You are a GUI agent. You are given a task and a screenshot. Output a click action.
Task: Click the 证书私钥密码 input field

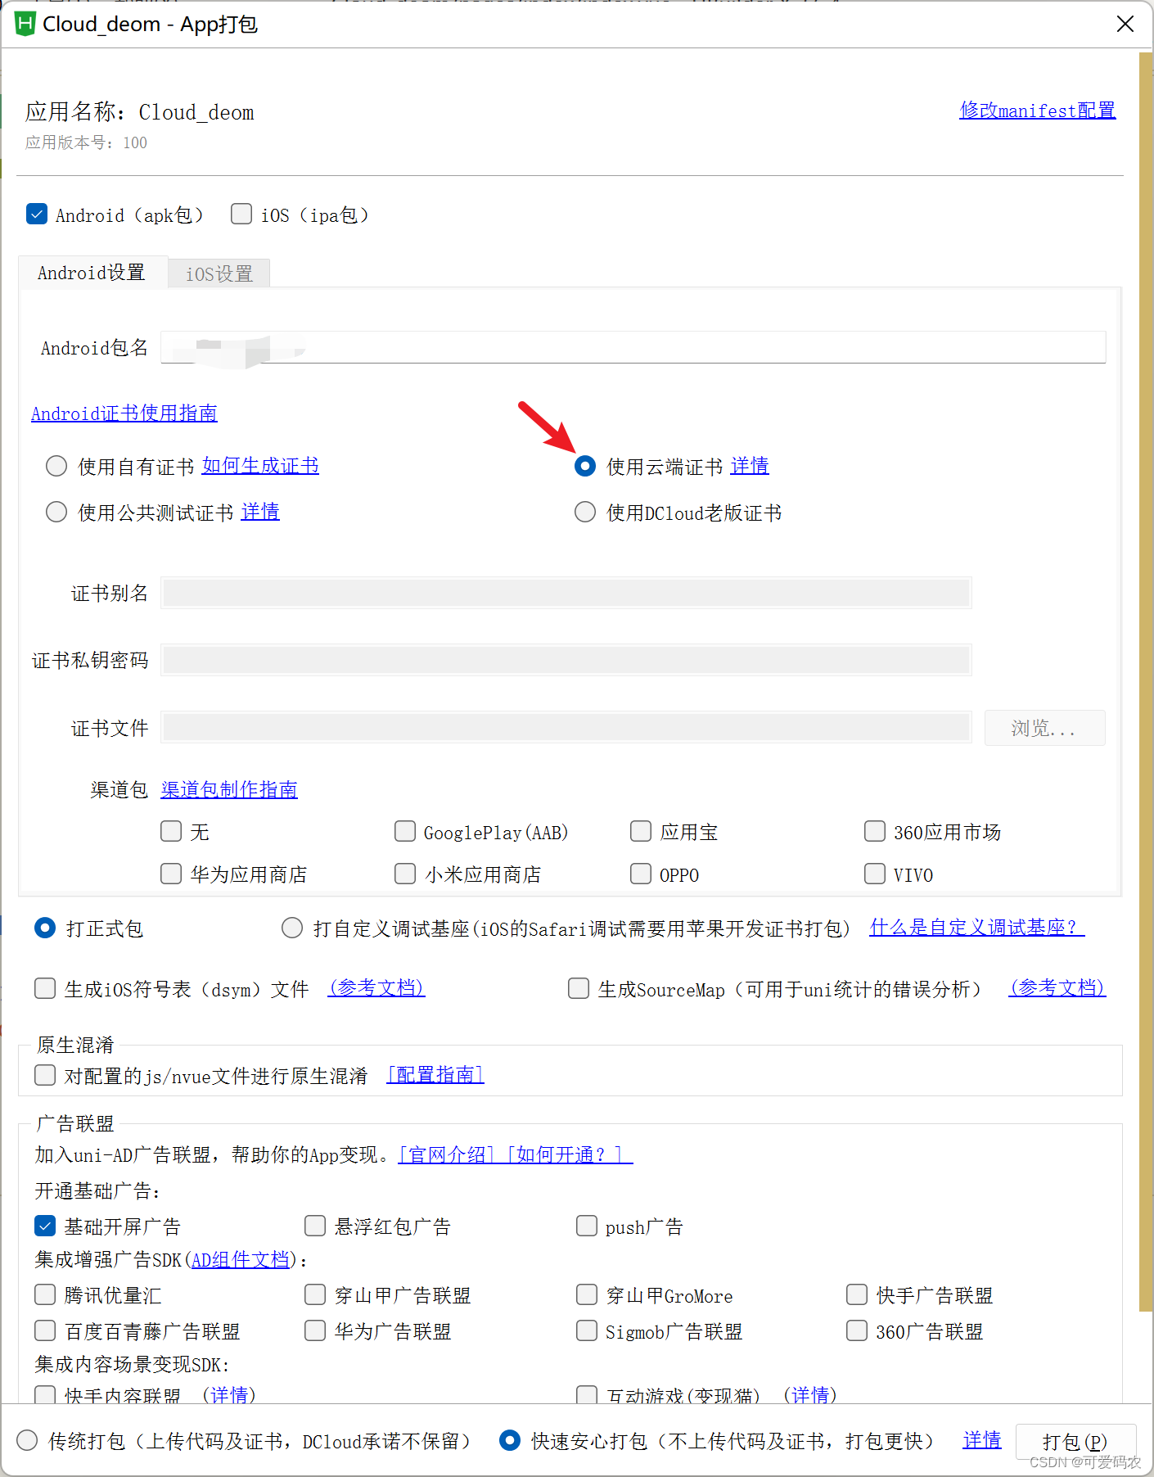[566, 660]
